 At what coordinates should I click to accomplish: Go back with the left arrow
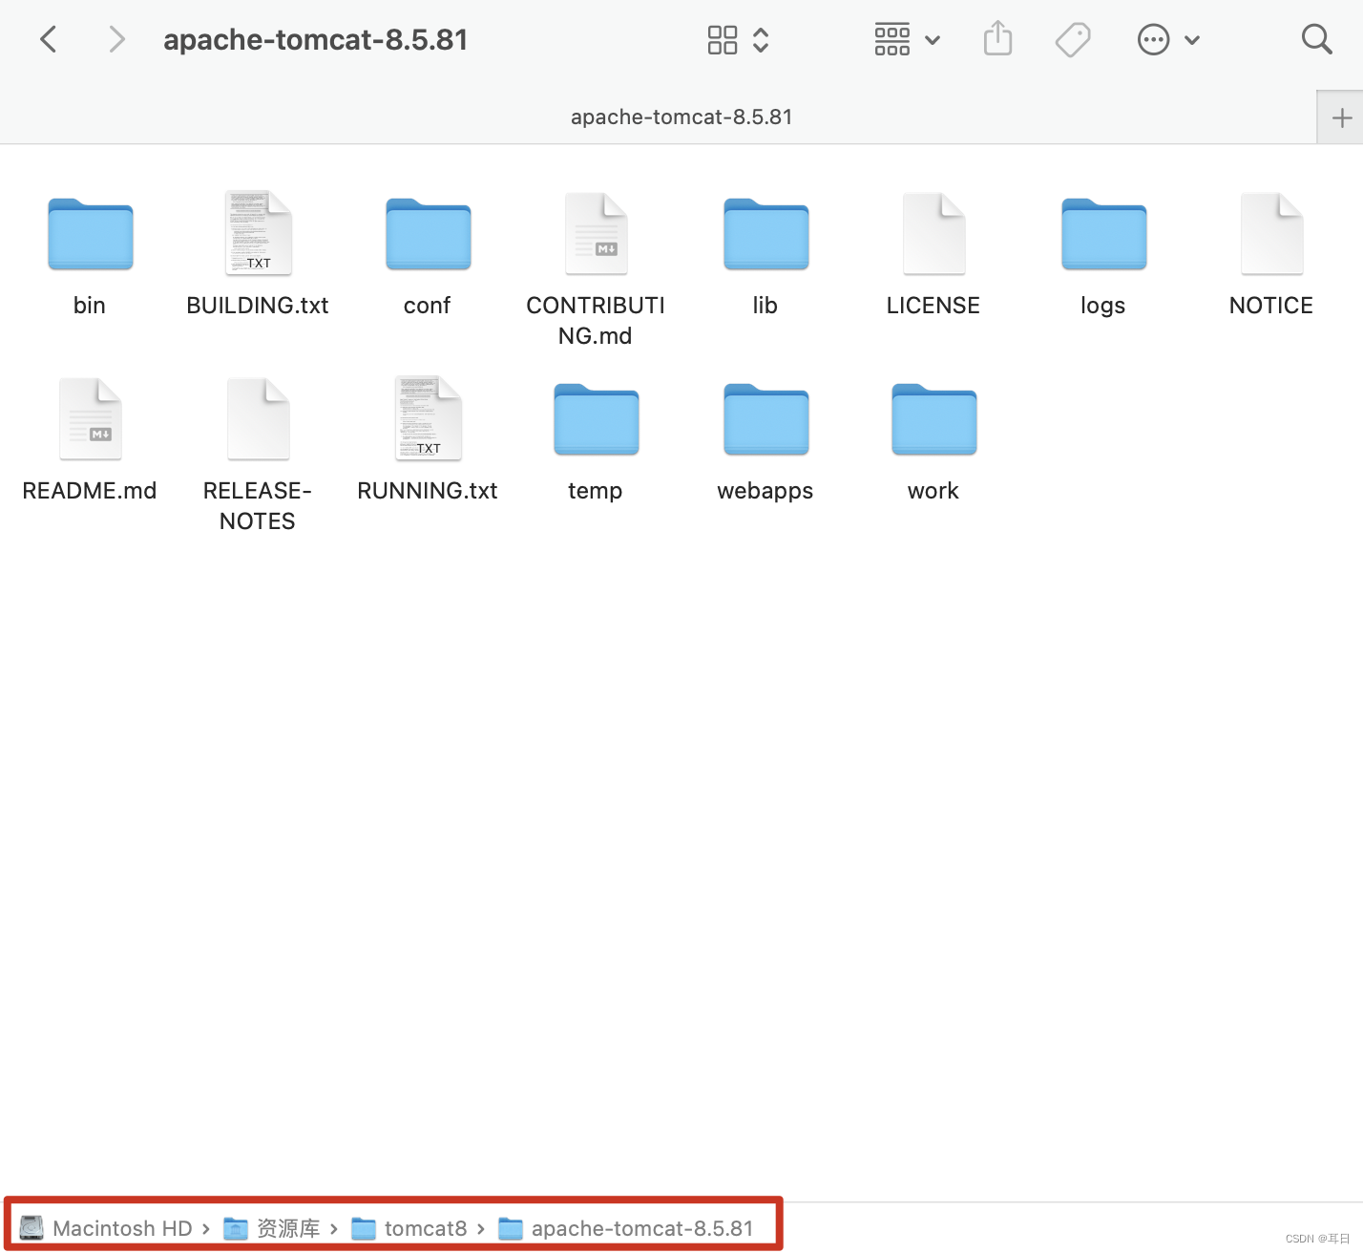coord(49,40)
